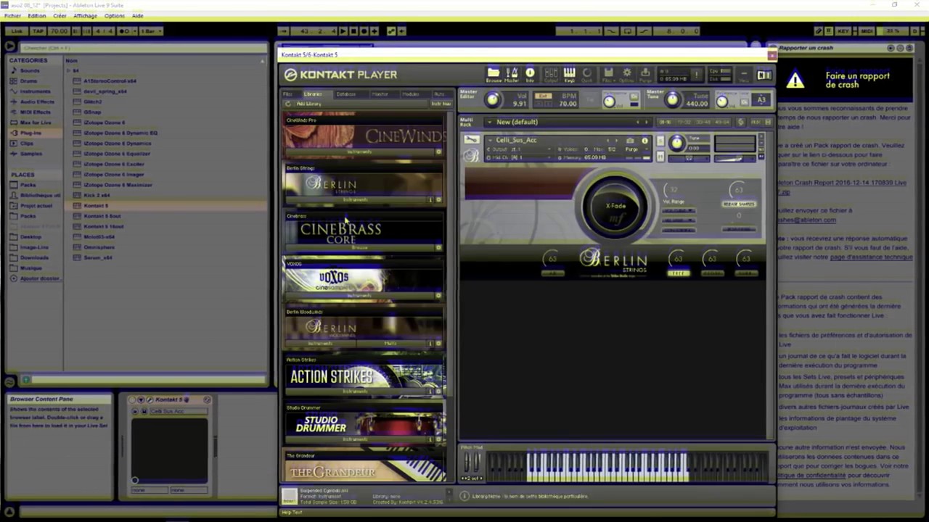
Task: Toggle the Ext sync button near BPM
Action: (543, 96)
